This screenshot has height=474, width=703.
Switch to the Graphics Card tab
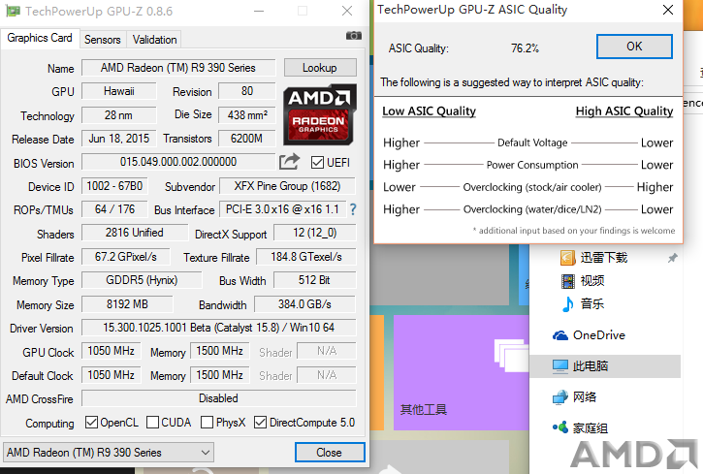coord(40,38)
